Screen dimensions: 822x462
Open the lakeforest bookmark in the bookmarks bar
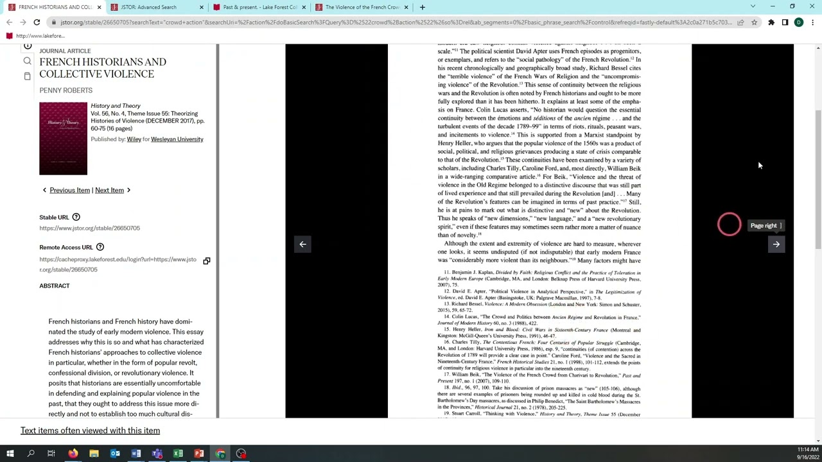click(35, 36)
